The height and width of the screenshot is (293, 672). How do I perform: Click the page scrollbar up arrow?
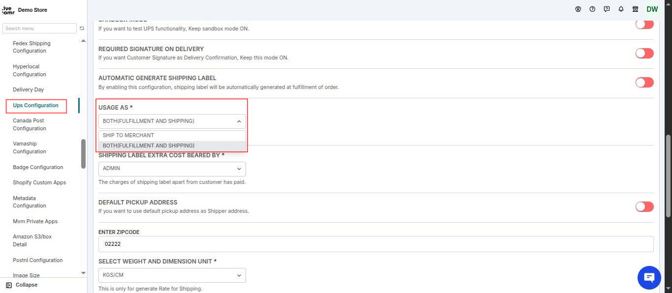668,3
